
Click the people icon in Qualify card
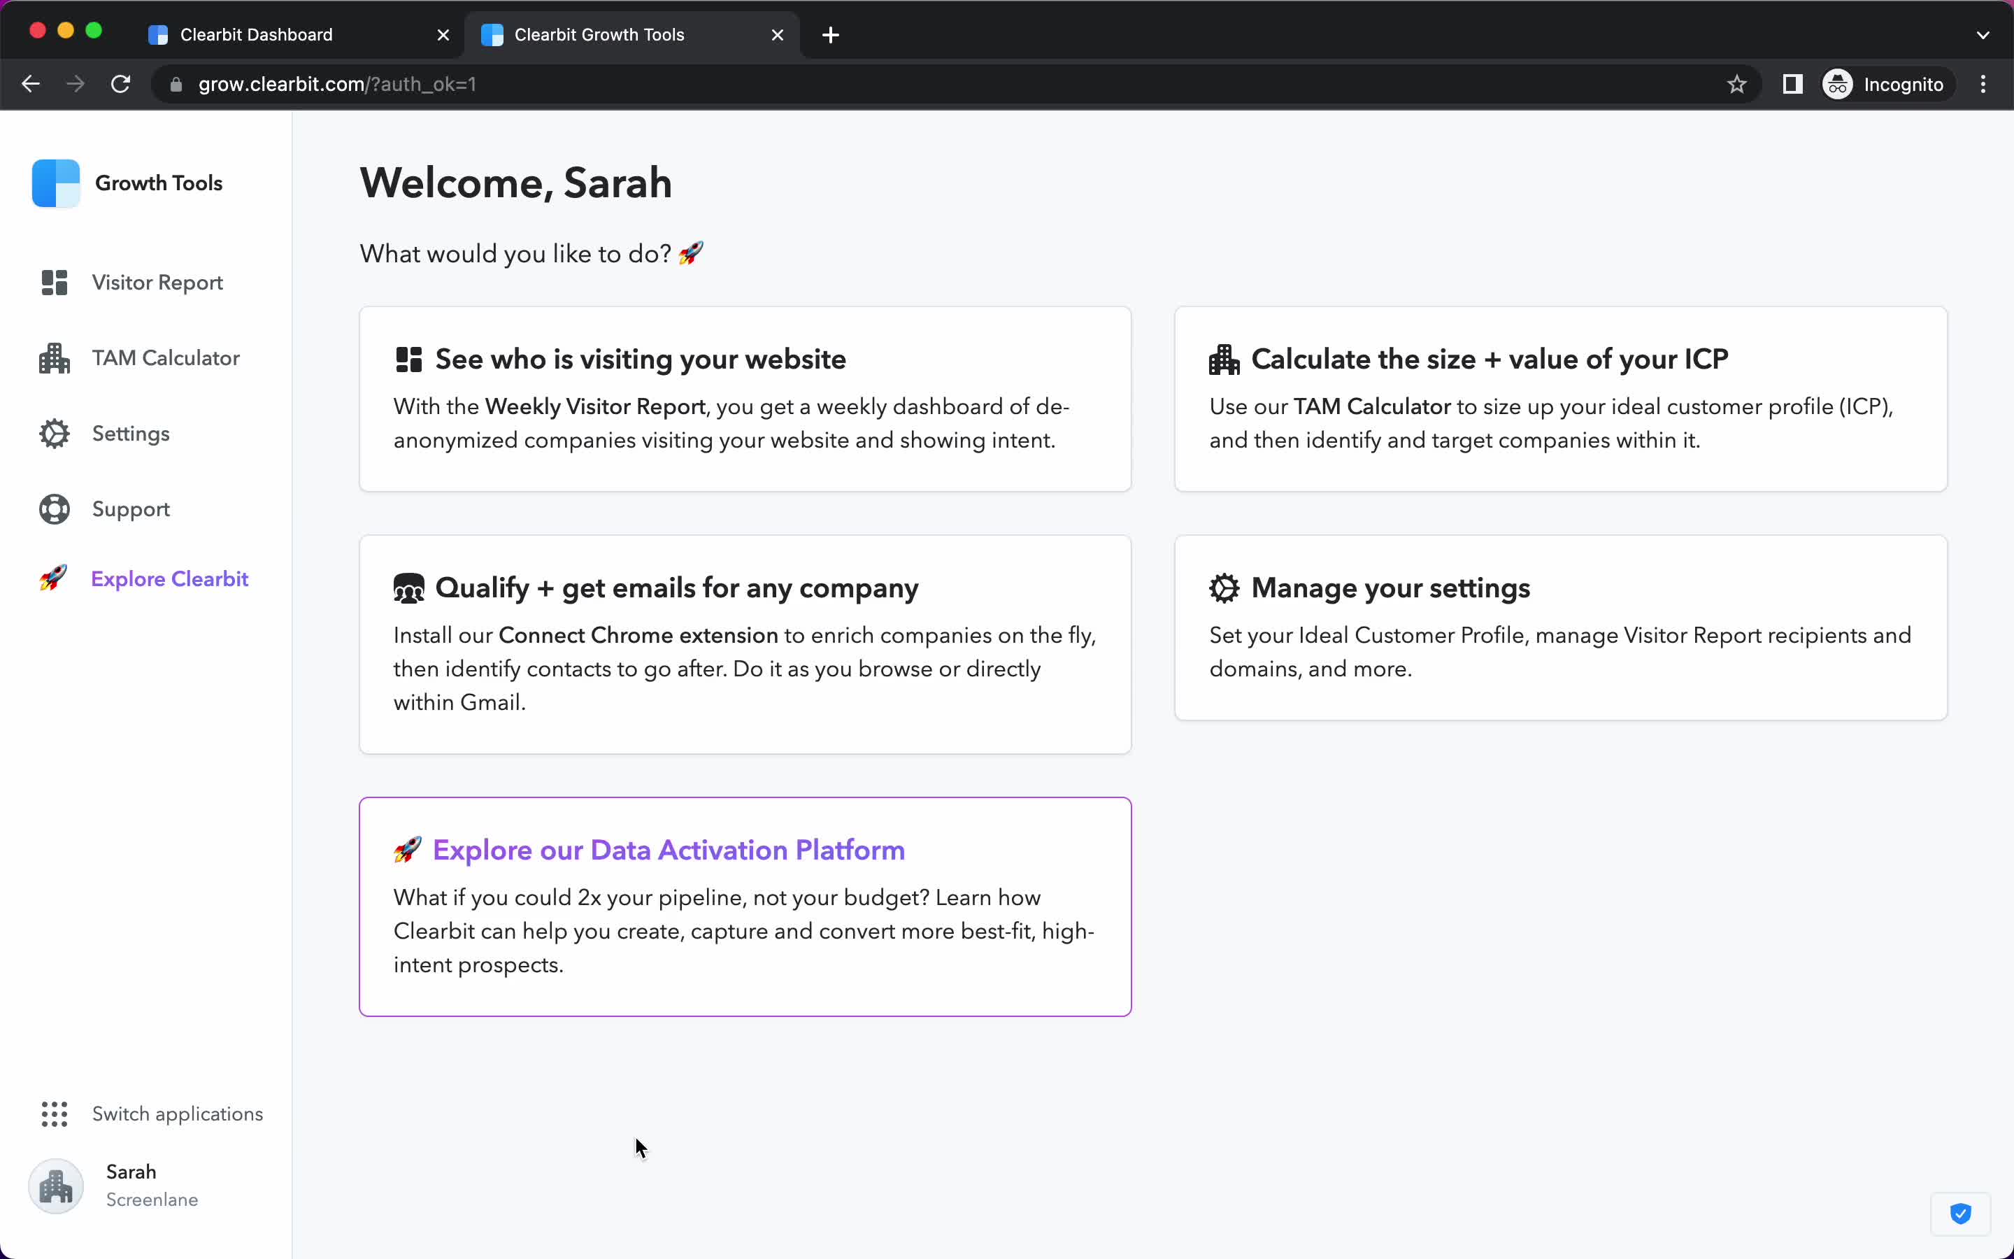408,589
